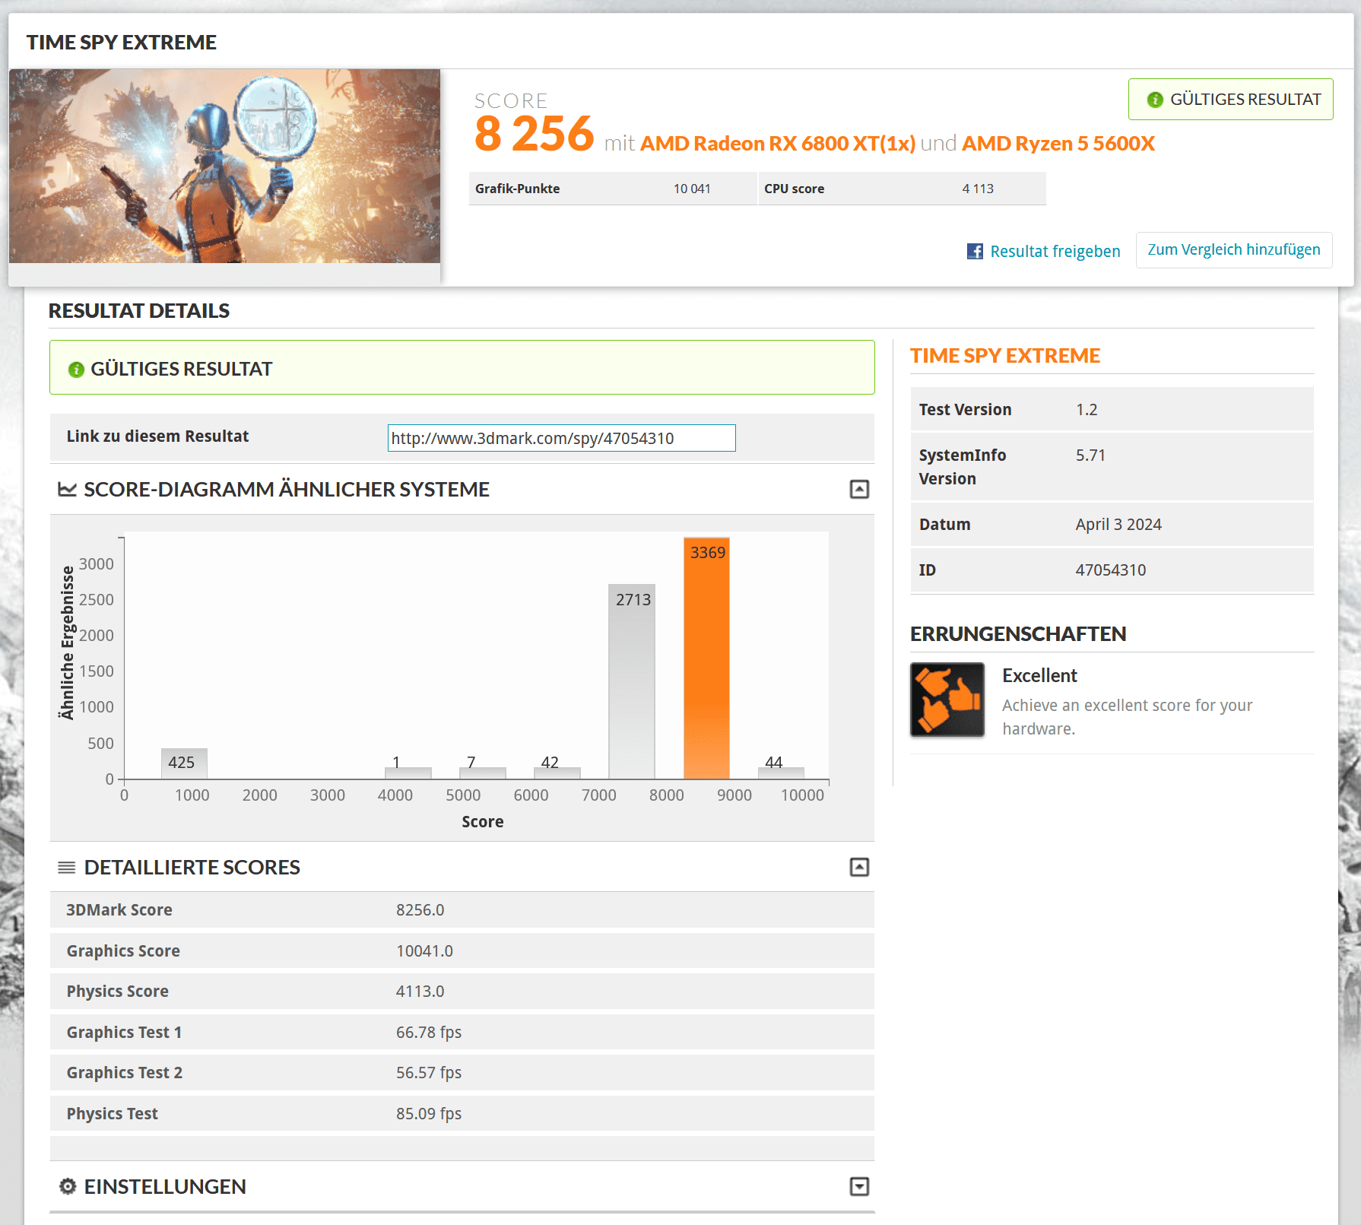Click the Errungenschaften heading
Image resolution: width=1361 pixels, height=1225 pixels.
tap(1018, 634)
